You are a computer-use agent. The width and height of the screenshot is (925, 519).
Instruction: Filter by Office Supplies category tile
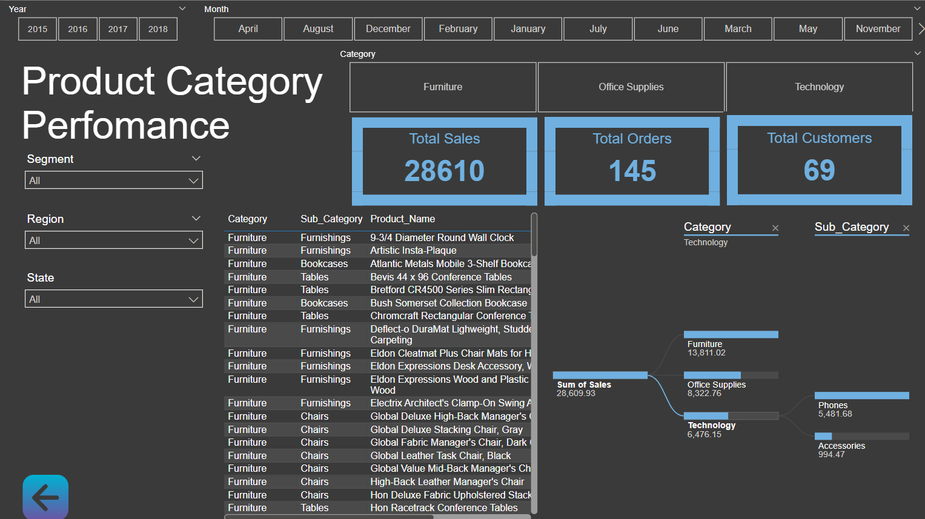point(631,87)
